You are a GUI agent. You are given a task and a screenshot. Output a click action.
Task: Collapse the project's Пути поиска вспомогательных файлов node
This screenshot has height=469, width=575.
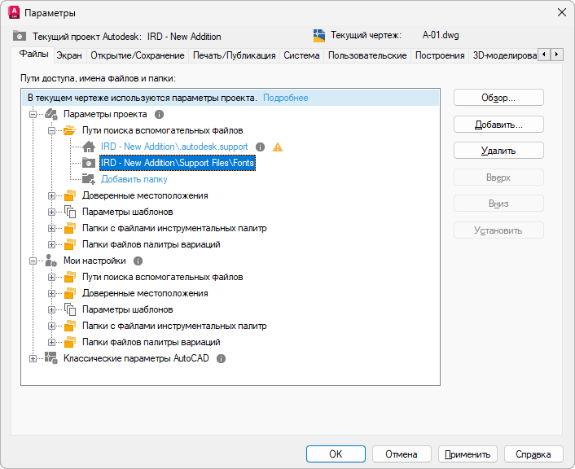pos(51,130)
